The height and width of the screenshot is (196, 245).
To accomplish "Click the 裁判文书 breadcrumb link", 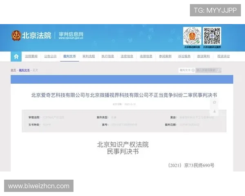I will coord(24,70).
